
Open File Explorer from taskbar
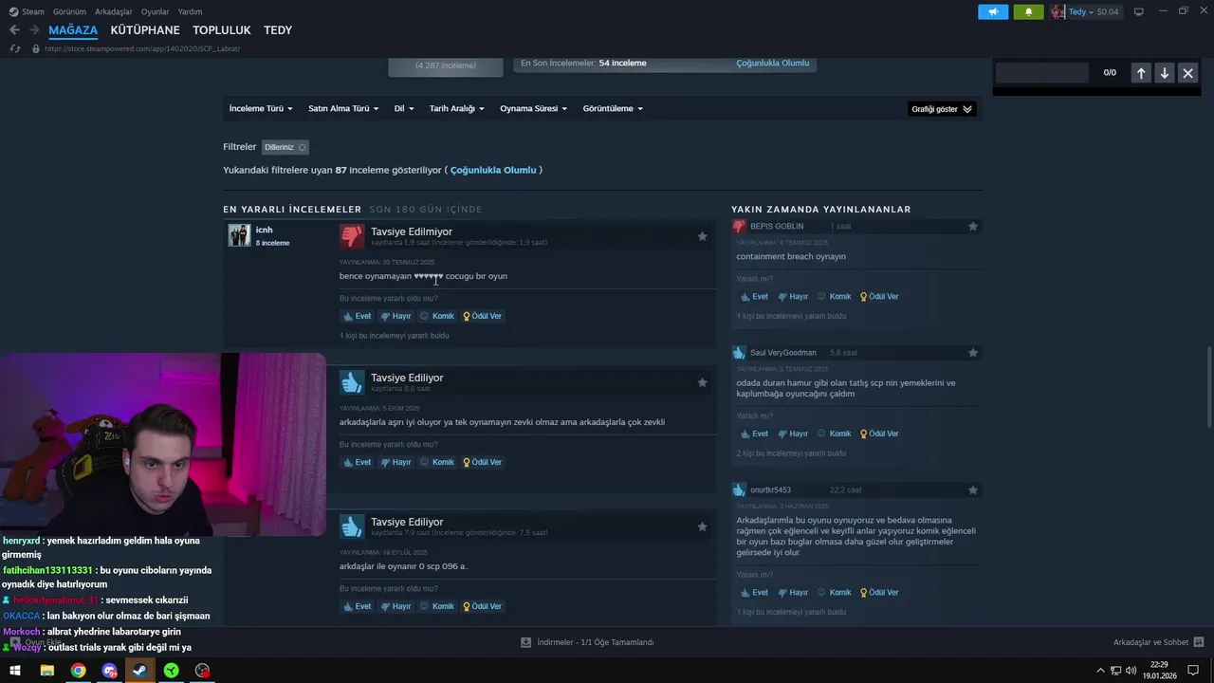pos(46,671)
